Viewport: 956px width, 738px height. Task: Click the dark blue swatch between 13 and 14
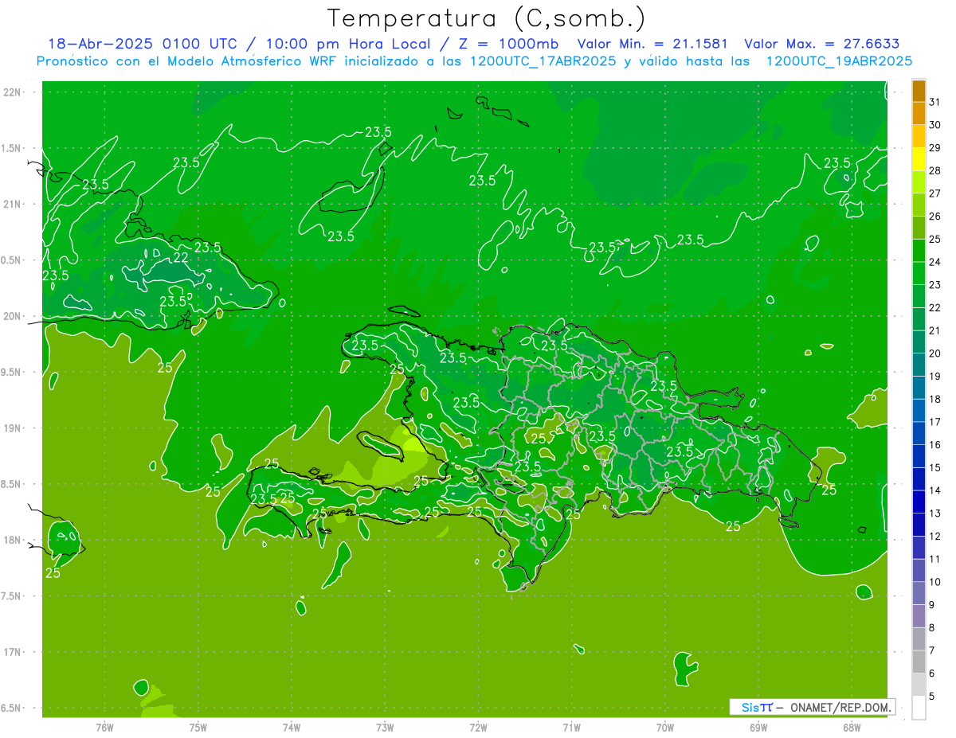pyautogui.click(x=919, y=502)
